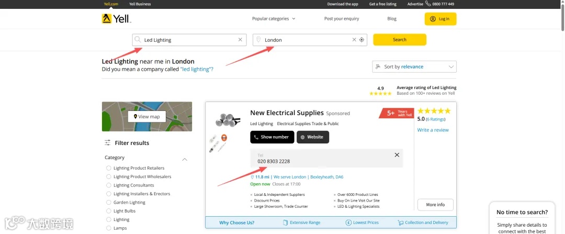Click the phone icon beside 0800 777 449
Image resolution: width=565 pixels, height=234 pixels.
pyautogui.click(x=428, y=4)
